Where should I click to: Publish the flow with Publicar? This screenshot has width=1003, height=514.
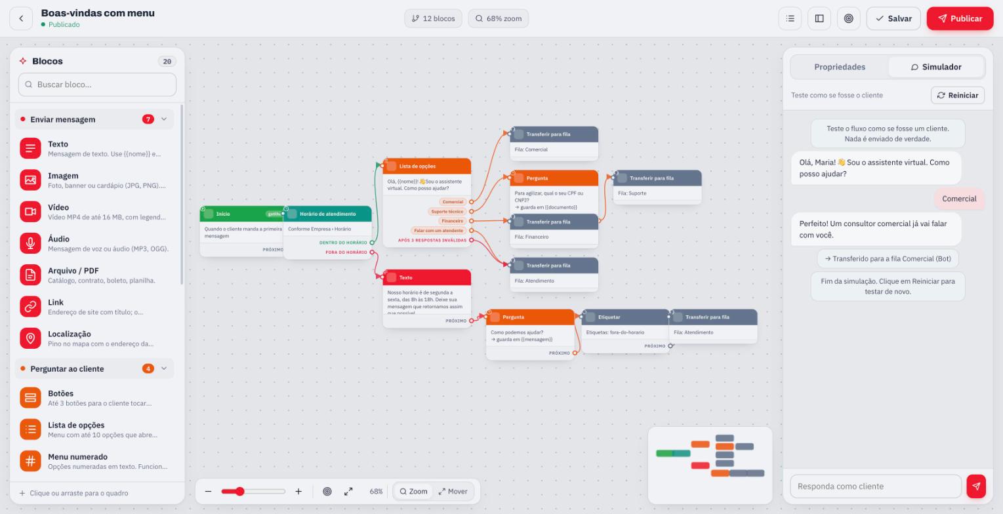pyautogui.click(x=960, y=18)
